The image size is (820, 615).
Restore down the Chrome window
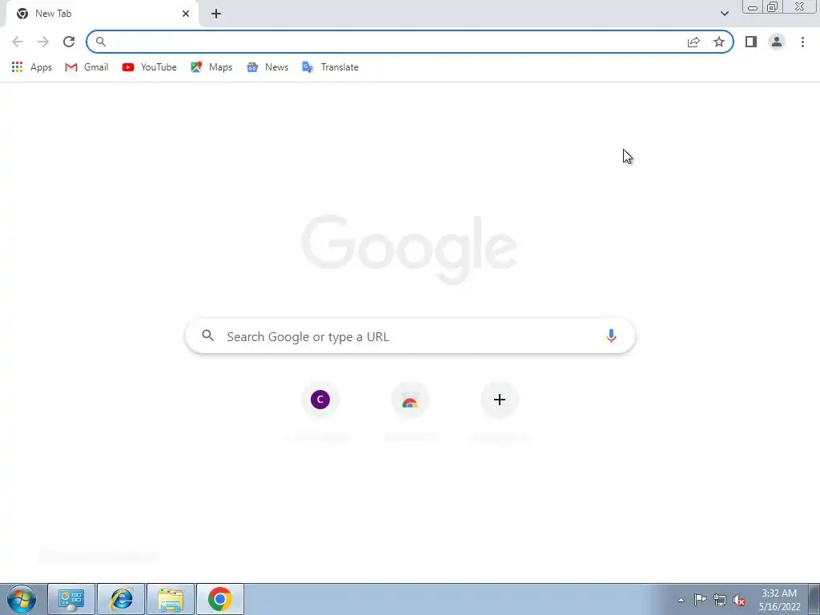tap(772, 7)
